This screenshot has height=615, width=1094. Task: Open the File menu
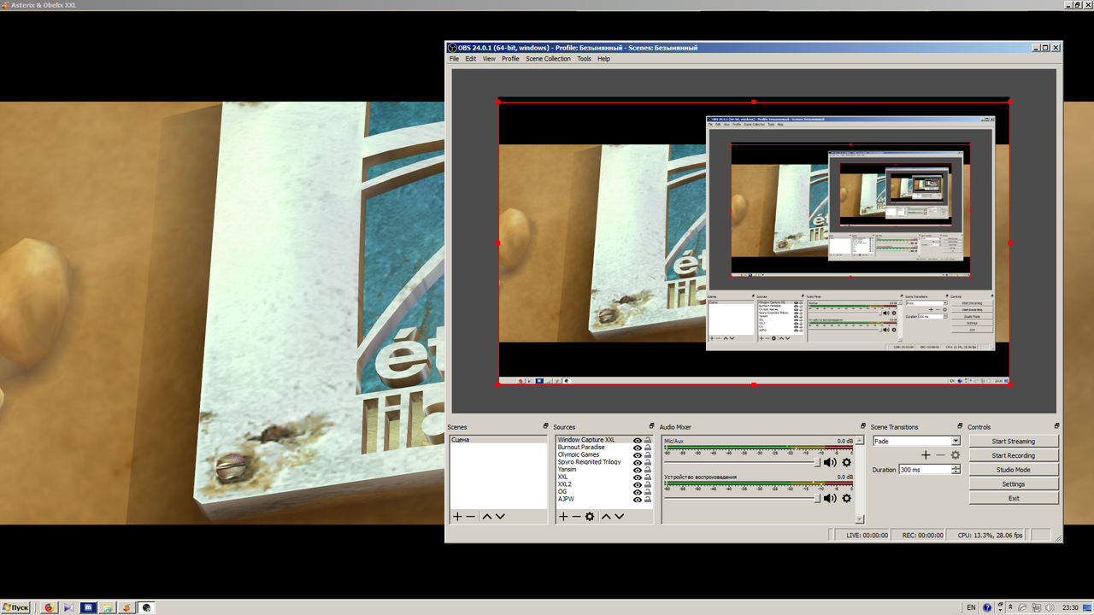(x=455, y=59)
